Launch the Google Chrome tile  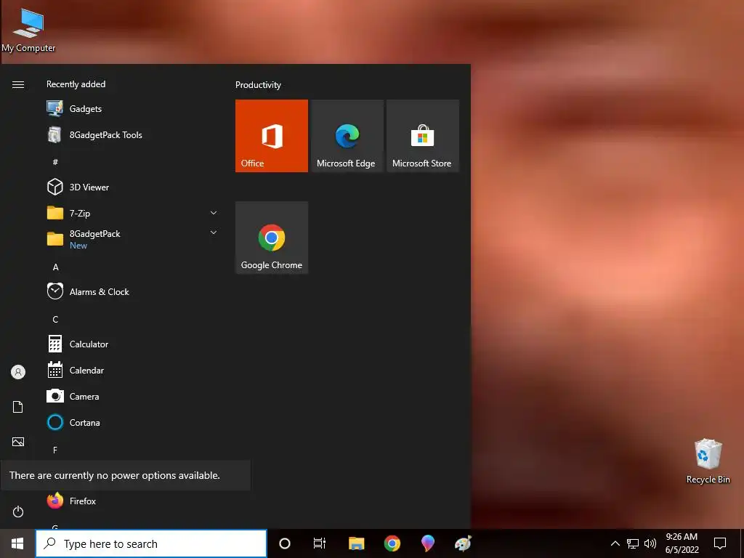pos(272,238)
